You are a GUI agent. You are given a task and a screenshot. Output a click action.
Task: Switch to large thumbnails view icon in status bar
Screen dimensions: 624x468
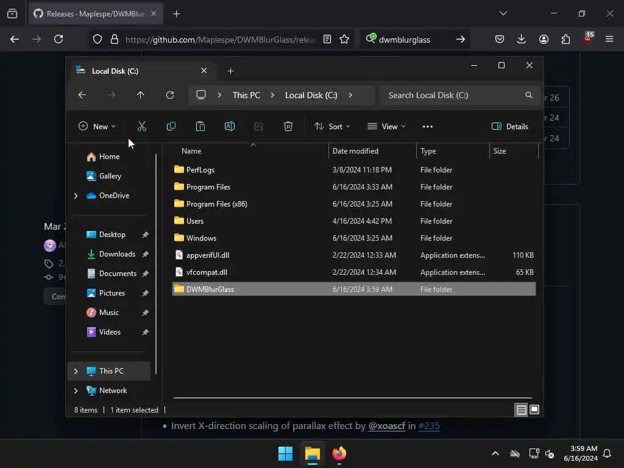(534, 409)
